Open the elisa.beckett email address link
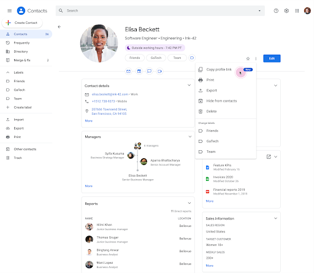The height and width of the screenshot is (273, 314). (x=110, y=94)
